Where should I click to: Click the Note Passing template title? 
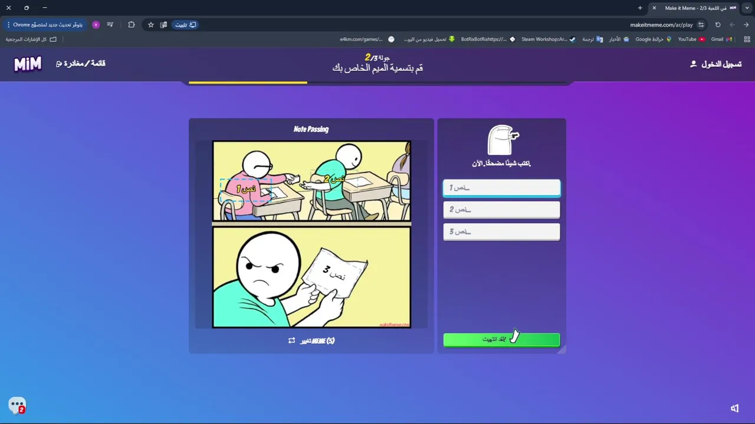pyautogui.click(x=311, y=129)
